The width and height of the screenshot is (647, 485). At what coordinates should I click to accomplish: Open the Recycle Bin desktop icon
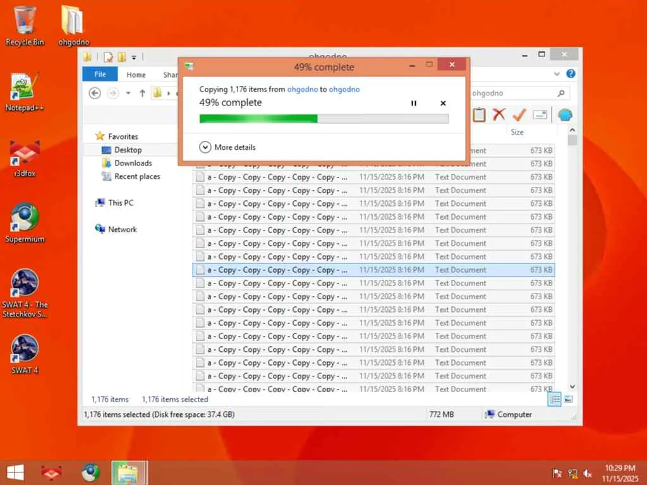25,25
